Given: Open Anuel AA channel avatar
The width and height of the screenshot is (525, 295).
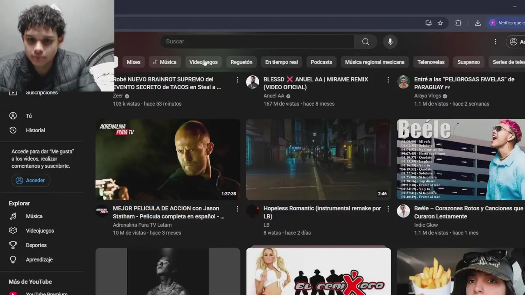Looking at the screenshot, I should pyautogui.click(x=253, y=82).
